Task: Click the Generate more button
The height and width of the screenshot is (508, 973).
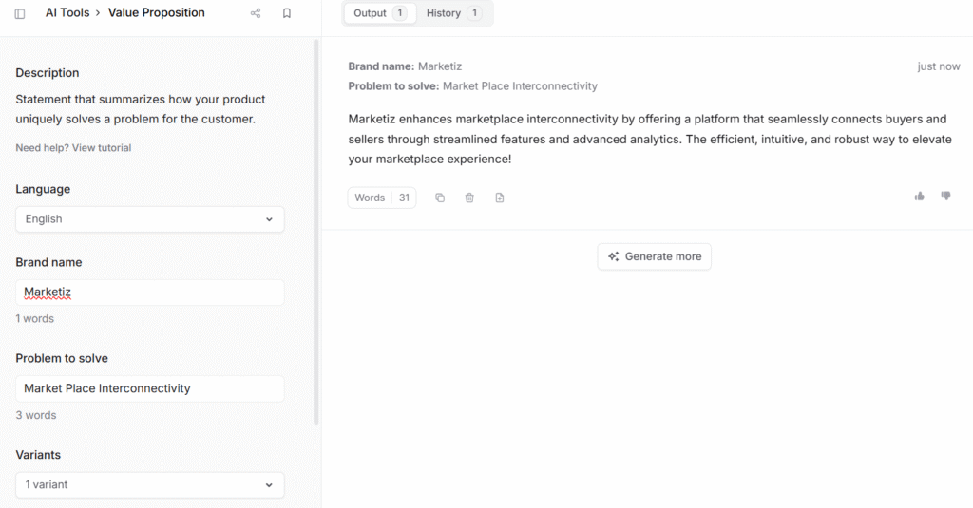Action: point(654,256)
